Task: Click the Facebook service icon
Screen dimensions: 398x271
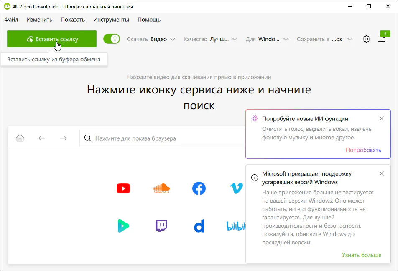Action: click(x=199, y=188)
